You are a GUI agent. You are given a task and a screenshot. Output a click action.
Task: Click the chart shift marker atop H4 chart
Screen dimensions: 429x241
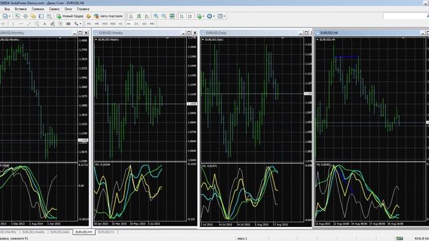click(x=403, y=38)
